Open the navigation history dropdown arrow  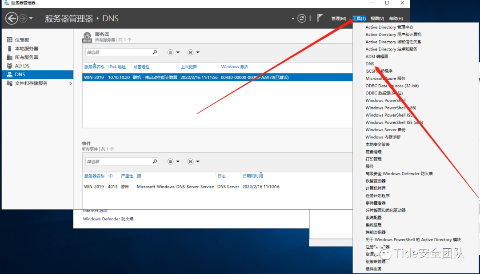[x=31, y=19]
